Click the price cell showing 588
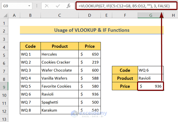 click(90, 78)
